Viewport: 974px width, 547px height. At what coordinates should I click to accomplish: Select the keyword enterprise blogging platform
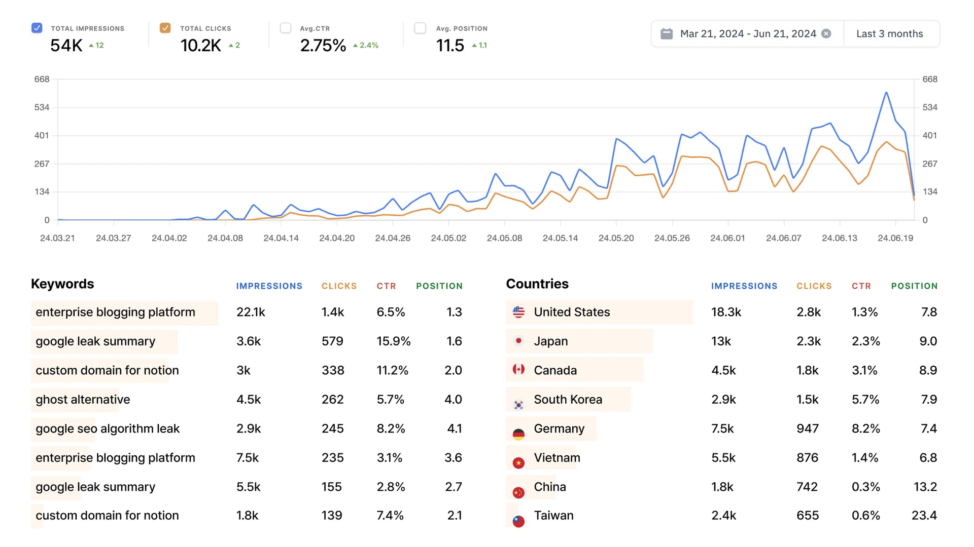(115, 312)
